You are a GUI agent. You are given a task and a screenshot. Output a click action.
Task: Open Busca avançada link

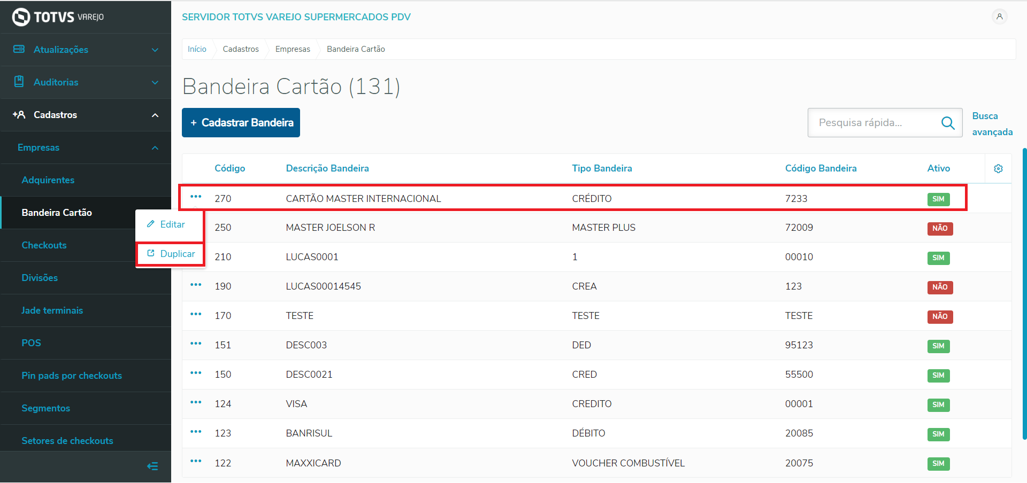tap(992, 124)
